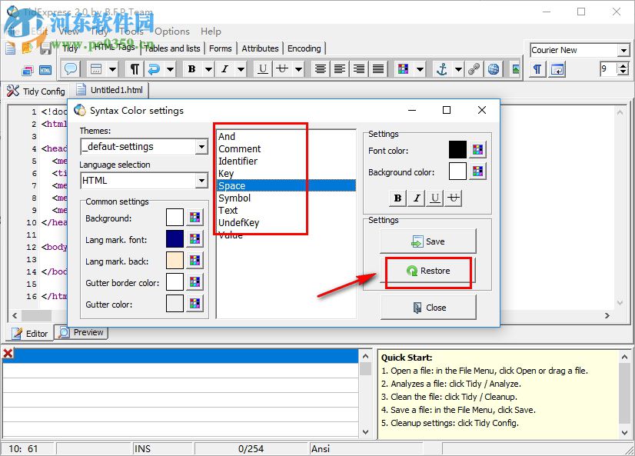Click the speech bubble comment icon
Viewport: 635px width, 456px height.
click(70, 69)
